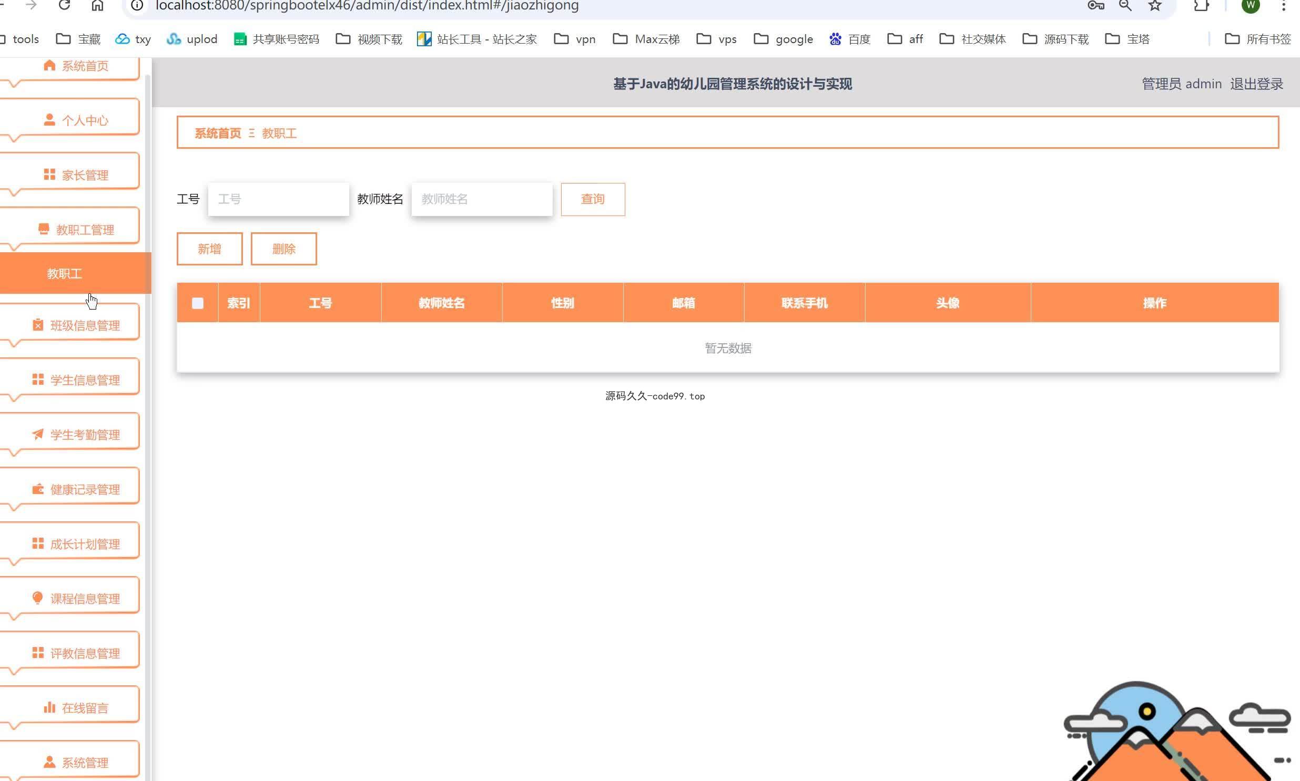
Task: Click the 健康记录管理 wallet icon
Action: point(37,489)
